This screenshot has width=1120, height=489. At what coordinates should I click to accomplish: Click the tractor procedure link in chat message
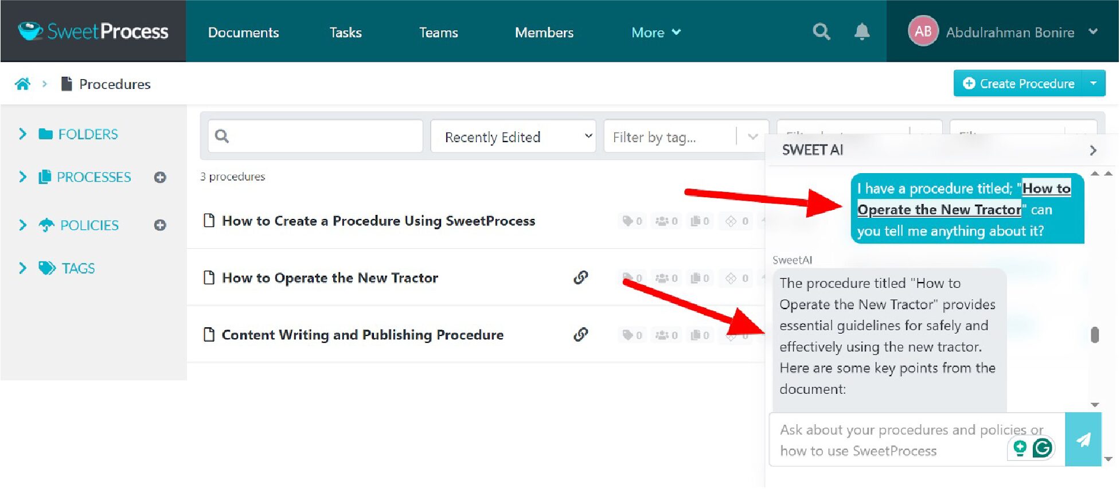coord(964,199)
